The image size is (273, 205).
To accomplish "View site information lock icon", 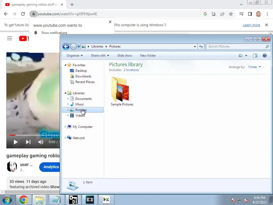I will tap(34, 14).
